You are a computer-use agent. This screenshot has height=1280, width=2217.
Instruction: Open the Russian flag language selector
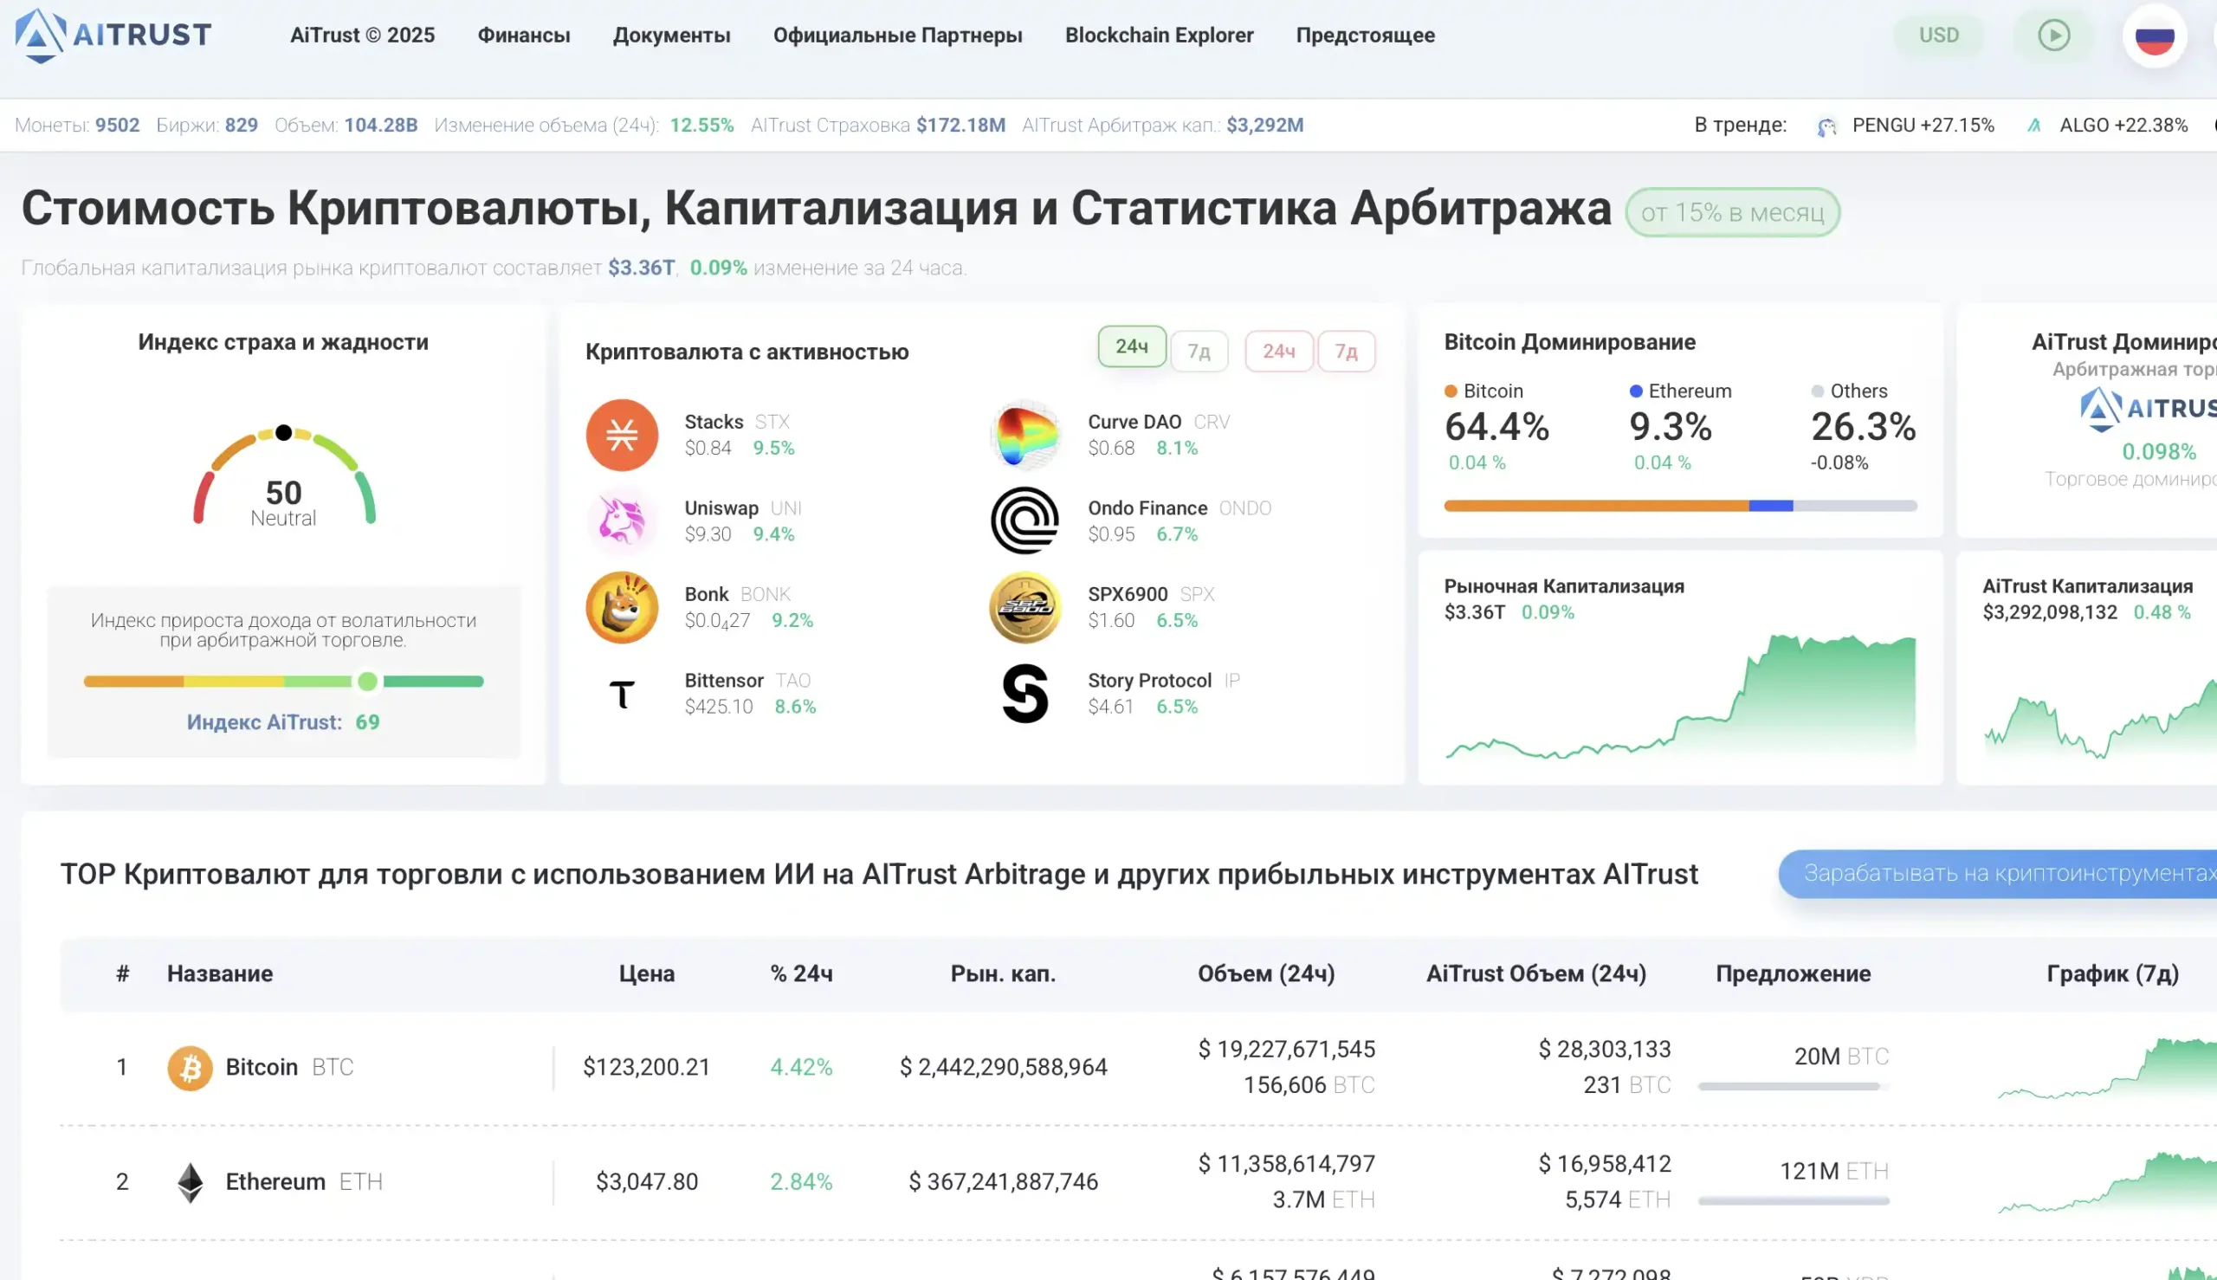click(2155, 36)
